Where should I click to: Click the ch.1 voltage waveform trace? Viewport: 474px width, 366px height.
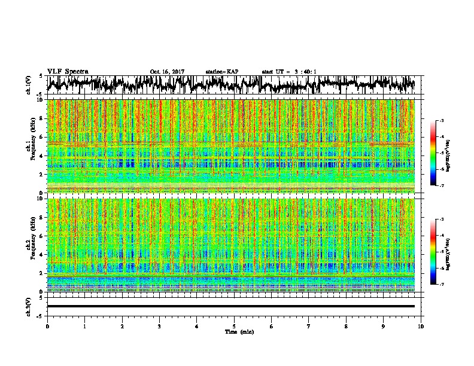(x=230, y=84)
